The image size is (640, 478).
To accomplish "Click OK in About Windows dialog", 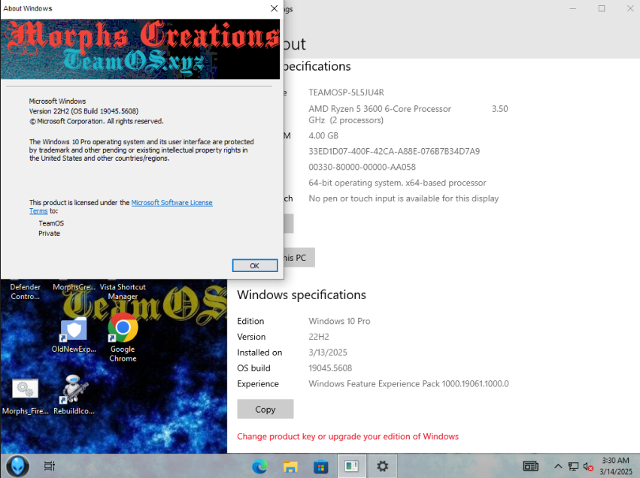I will [255, 265].
